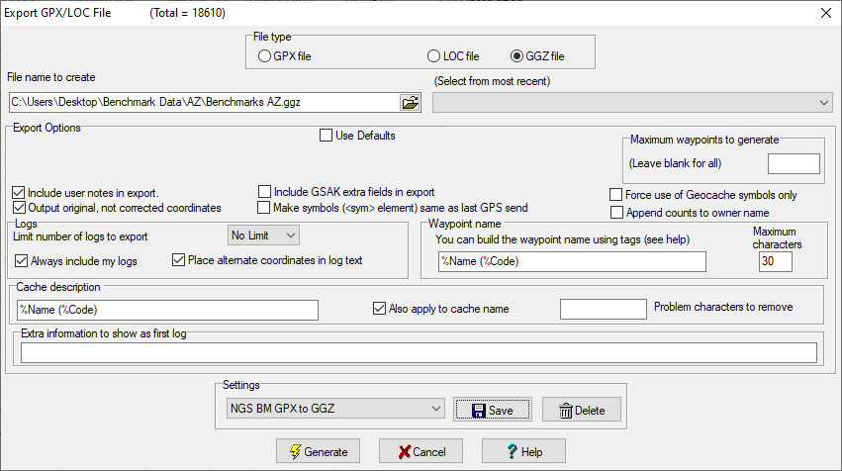Click the Extra information first log field
Image resolution: width=842 pixels, height=471 pixels.
click(x=419, y=353)
